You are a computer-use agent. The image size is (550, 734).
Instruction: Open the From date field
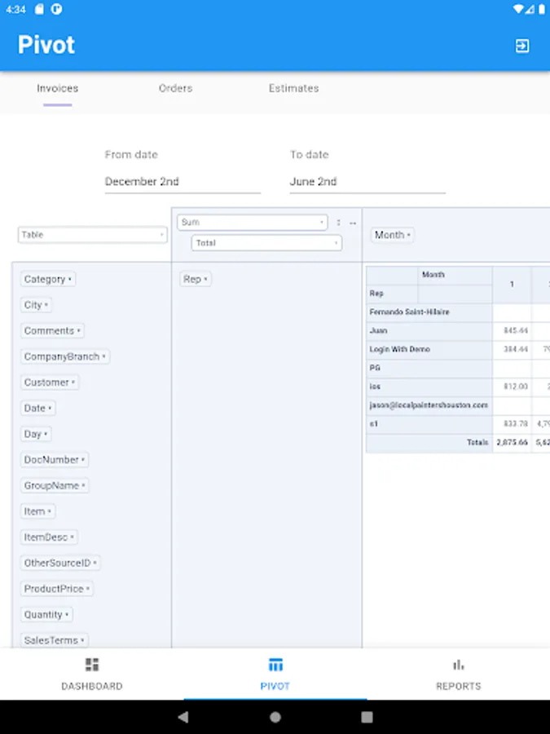183,182
